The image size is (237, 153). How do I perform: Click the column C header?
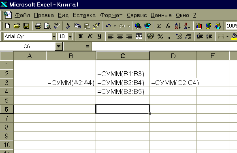(123, 56)
